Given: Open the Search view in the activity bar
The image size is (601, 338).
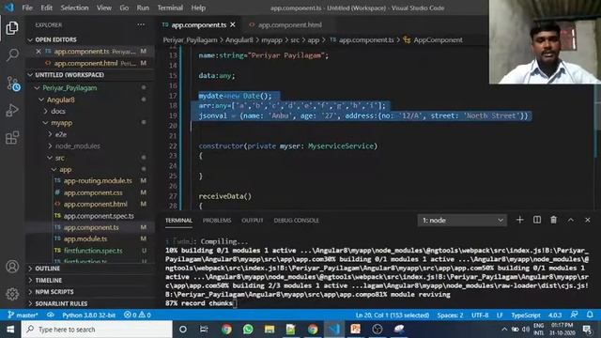Looking at the screenshot, I should click(x=12, y=54).
